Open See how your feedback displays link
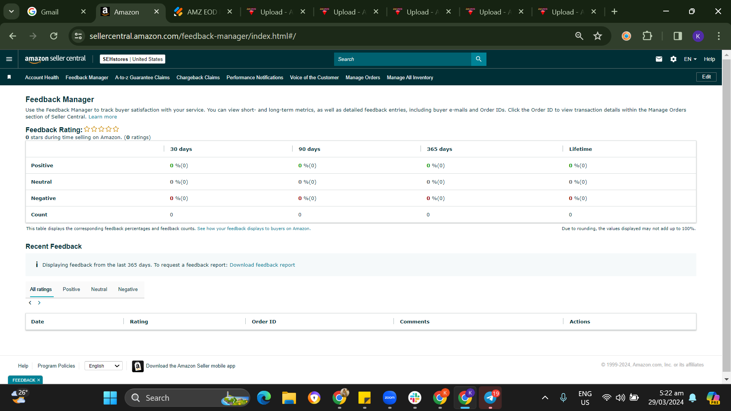731x411 pixels. click(x=254, y=229)
